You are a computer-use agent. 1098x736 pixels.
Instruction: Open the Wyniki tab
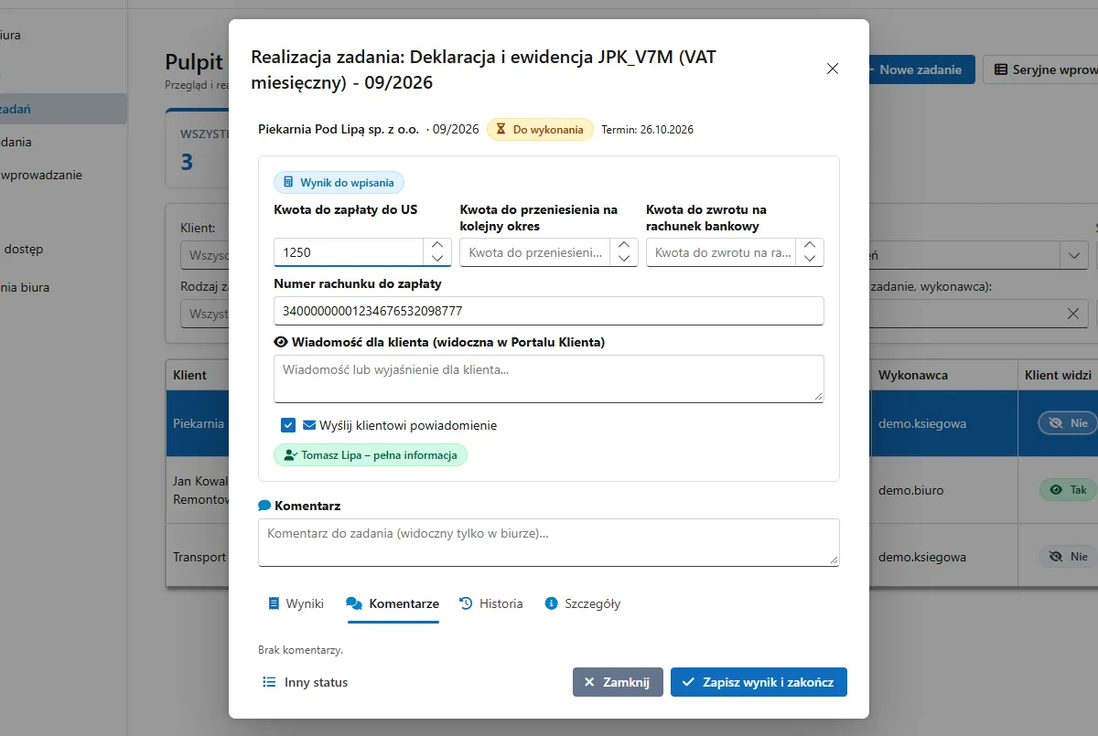[x=296, y=603]
